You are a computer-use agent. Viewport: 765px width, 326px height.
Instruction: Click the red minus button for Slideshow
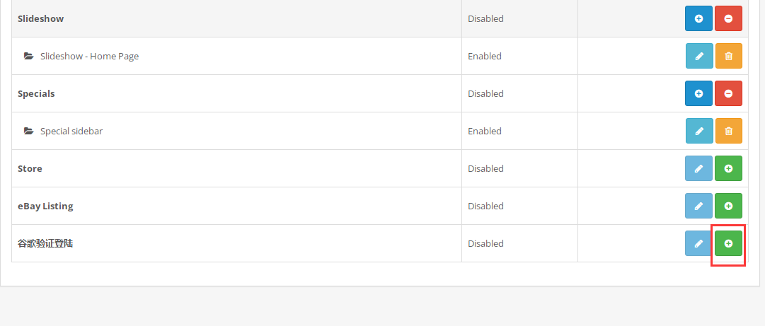[x=728, y=18]
